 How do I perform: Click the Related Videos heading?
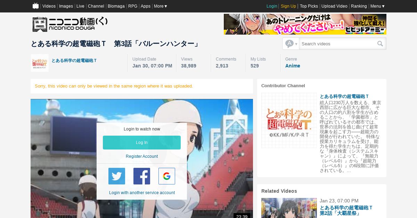click(279, 191)
